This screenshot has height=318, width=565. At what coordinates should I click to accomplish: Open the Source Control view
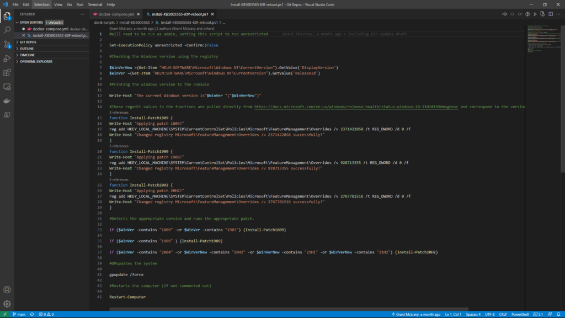(x=7, y=44)
